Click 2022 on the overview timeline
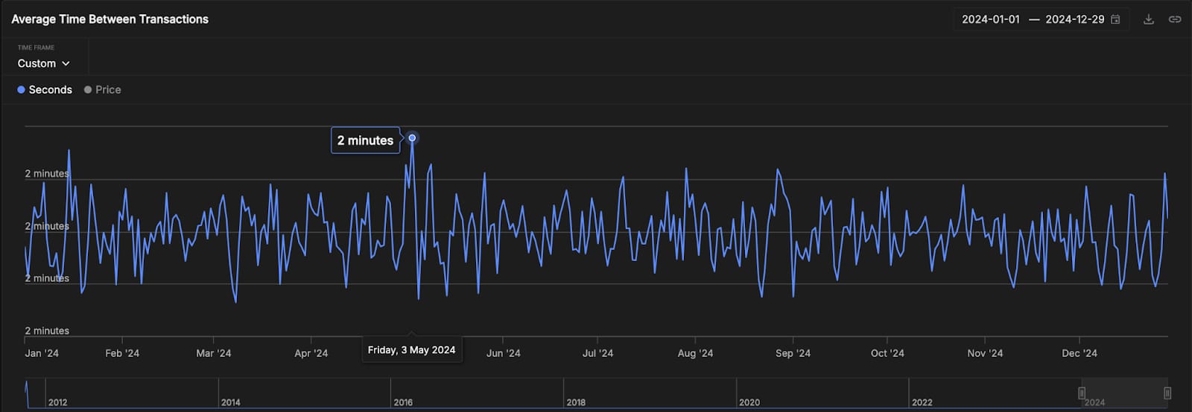 pyautogui.click(x=922, y=402)
